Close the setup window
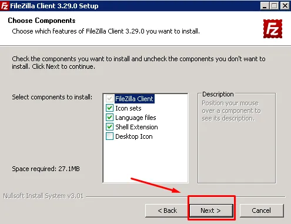 285,6
